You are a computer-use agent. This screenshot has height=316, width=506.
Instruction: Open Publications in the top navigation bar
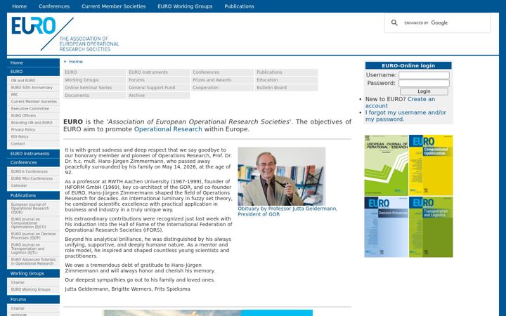tap(239, 6)
